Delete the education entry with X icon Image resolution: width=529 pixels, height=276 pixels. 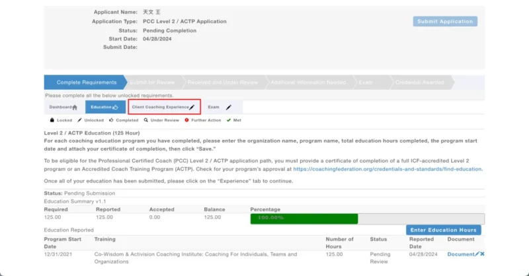(482, 254)
